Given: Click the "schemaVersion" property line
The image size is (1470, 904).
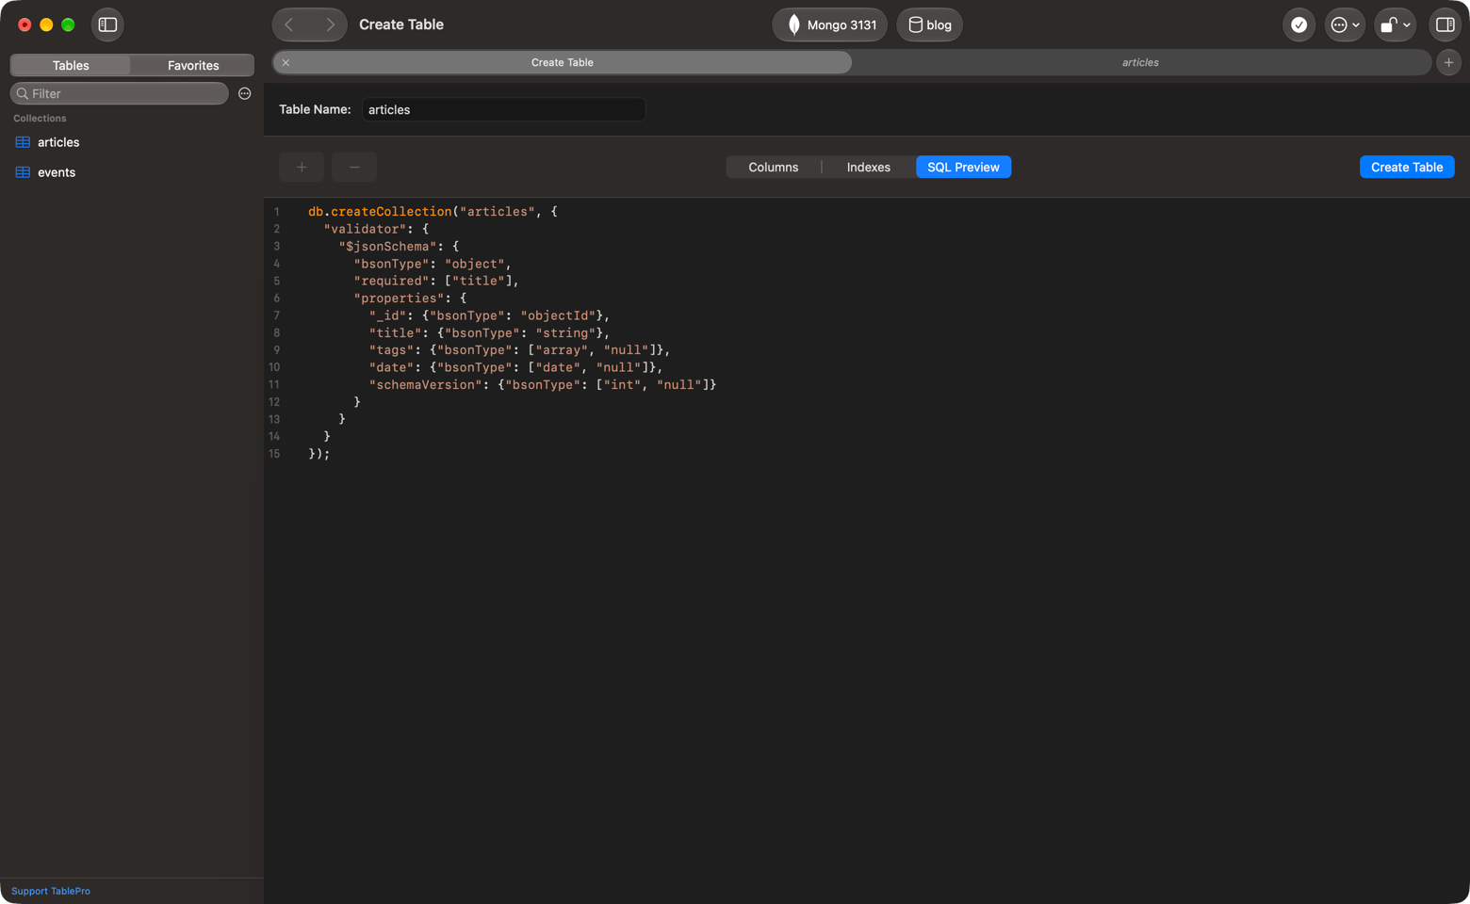Looking at the screenshot, I should [543, 385].
